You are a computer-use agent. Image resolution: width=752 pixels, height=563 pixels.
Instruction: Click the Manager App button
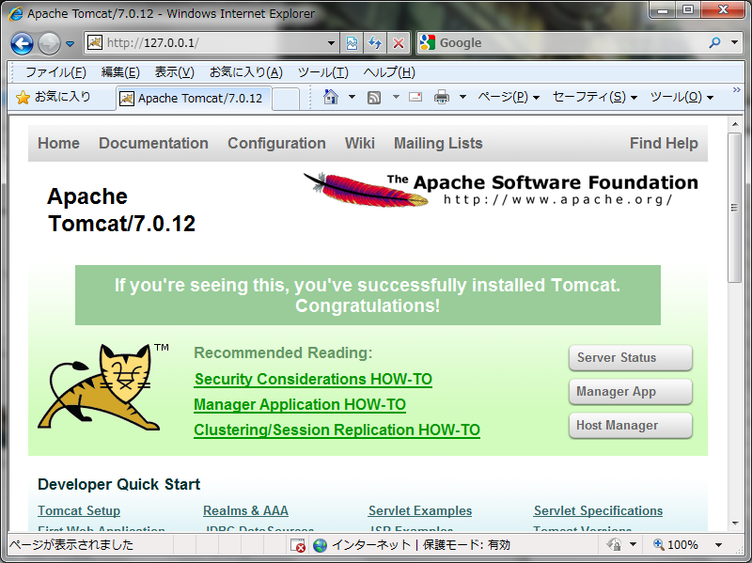[631, 392]
